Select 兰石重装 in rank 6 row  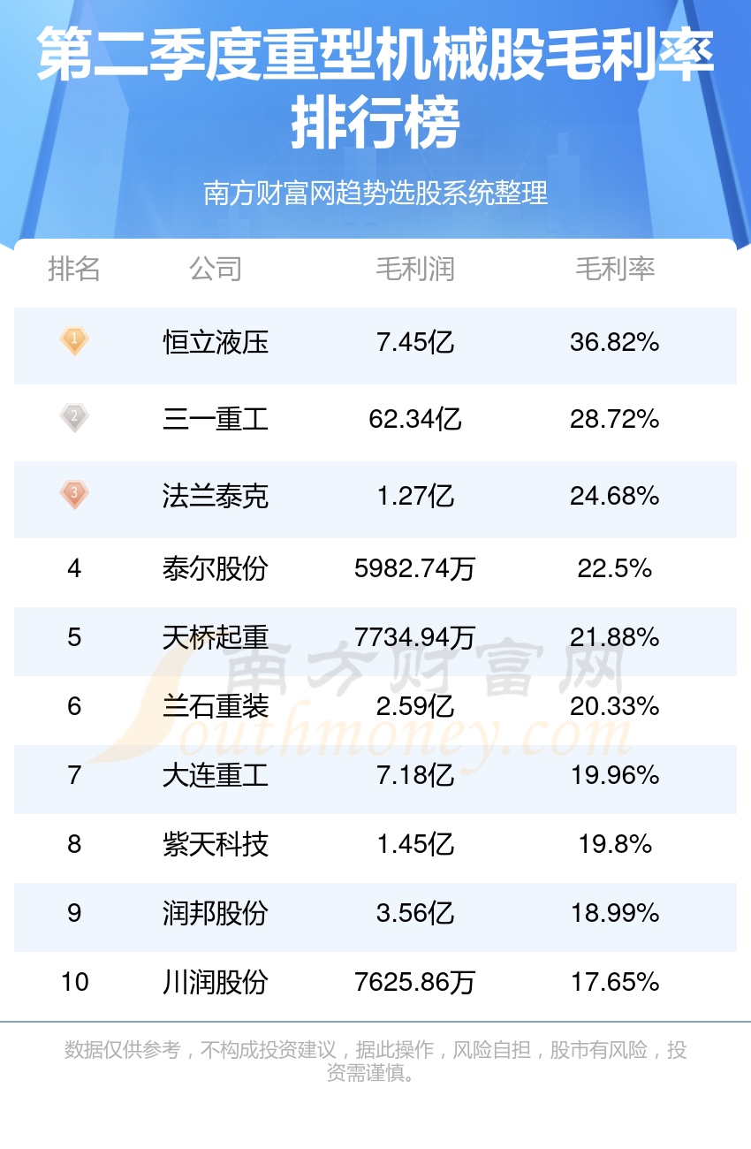(x=216, y=706)
